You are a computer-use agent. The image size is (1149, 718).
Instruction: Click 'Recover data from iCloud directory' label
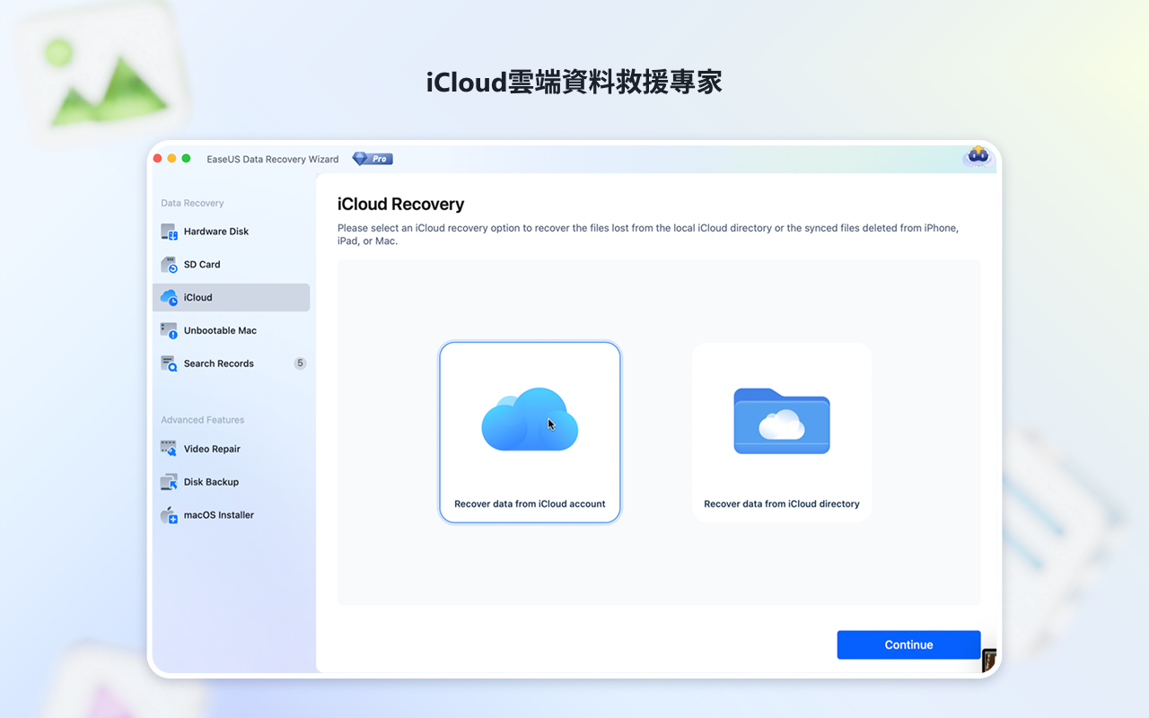(782, 503)
